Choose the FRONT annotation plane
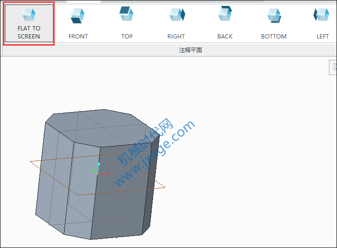 (x=78, y=23)
